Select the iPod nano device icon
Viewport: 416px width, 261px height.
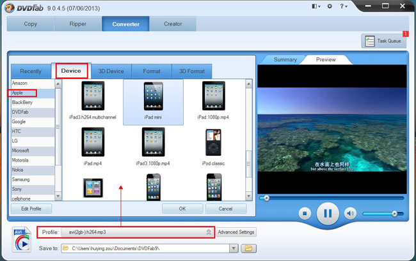[93, 188]
